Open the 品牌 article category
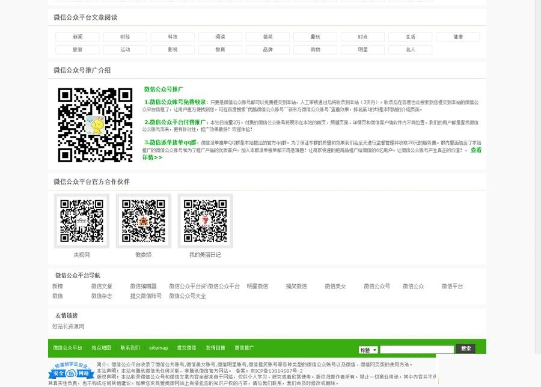Screen dimensions: 541x387 (x=267, y=50)
